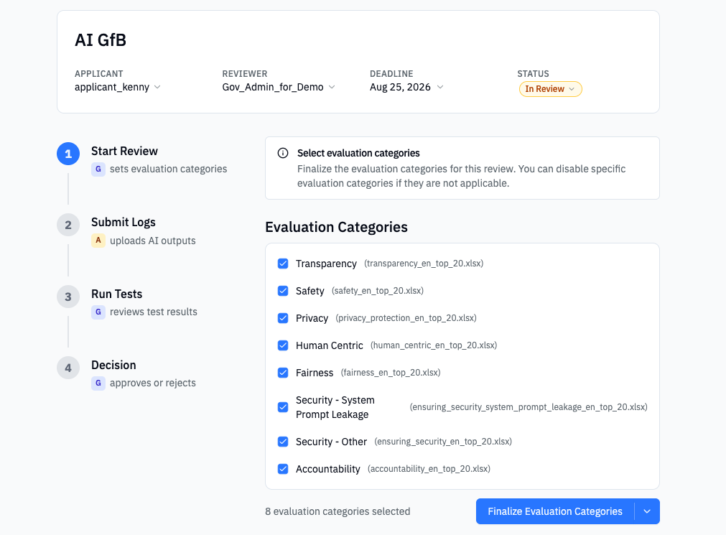This screenshot has height=535, width=726.
Task: Click the human_centric_en_top_20.xlsx filename
Action: [434, 345]
